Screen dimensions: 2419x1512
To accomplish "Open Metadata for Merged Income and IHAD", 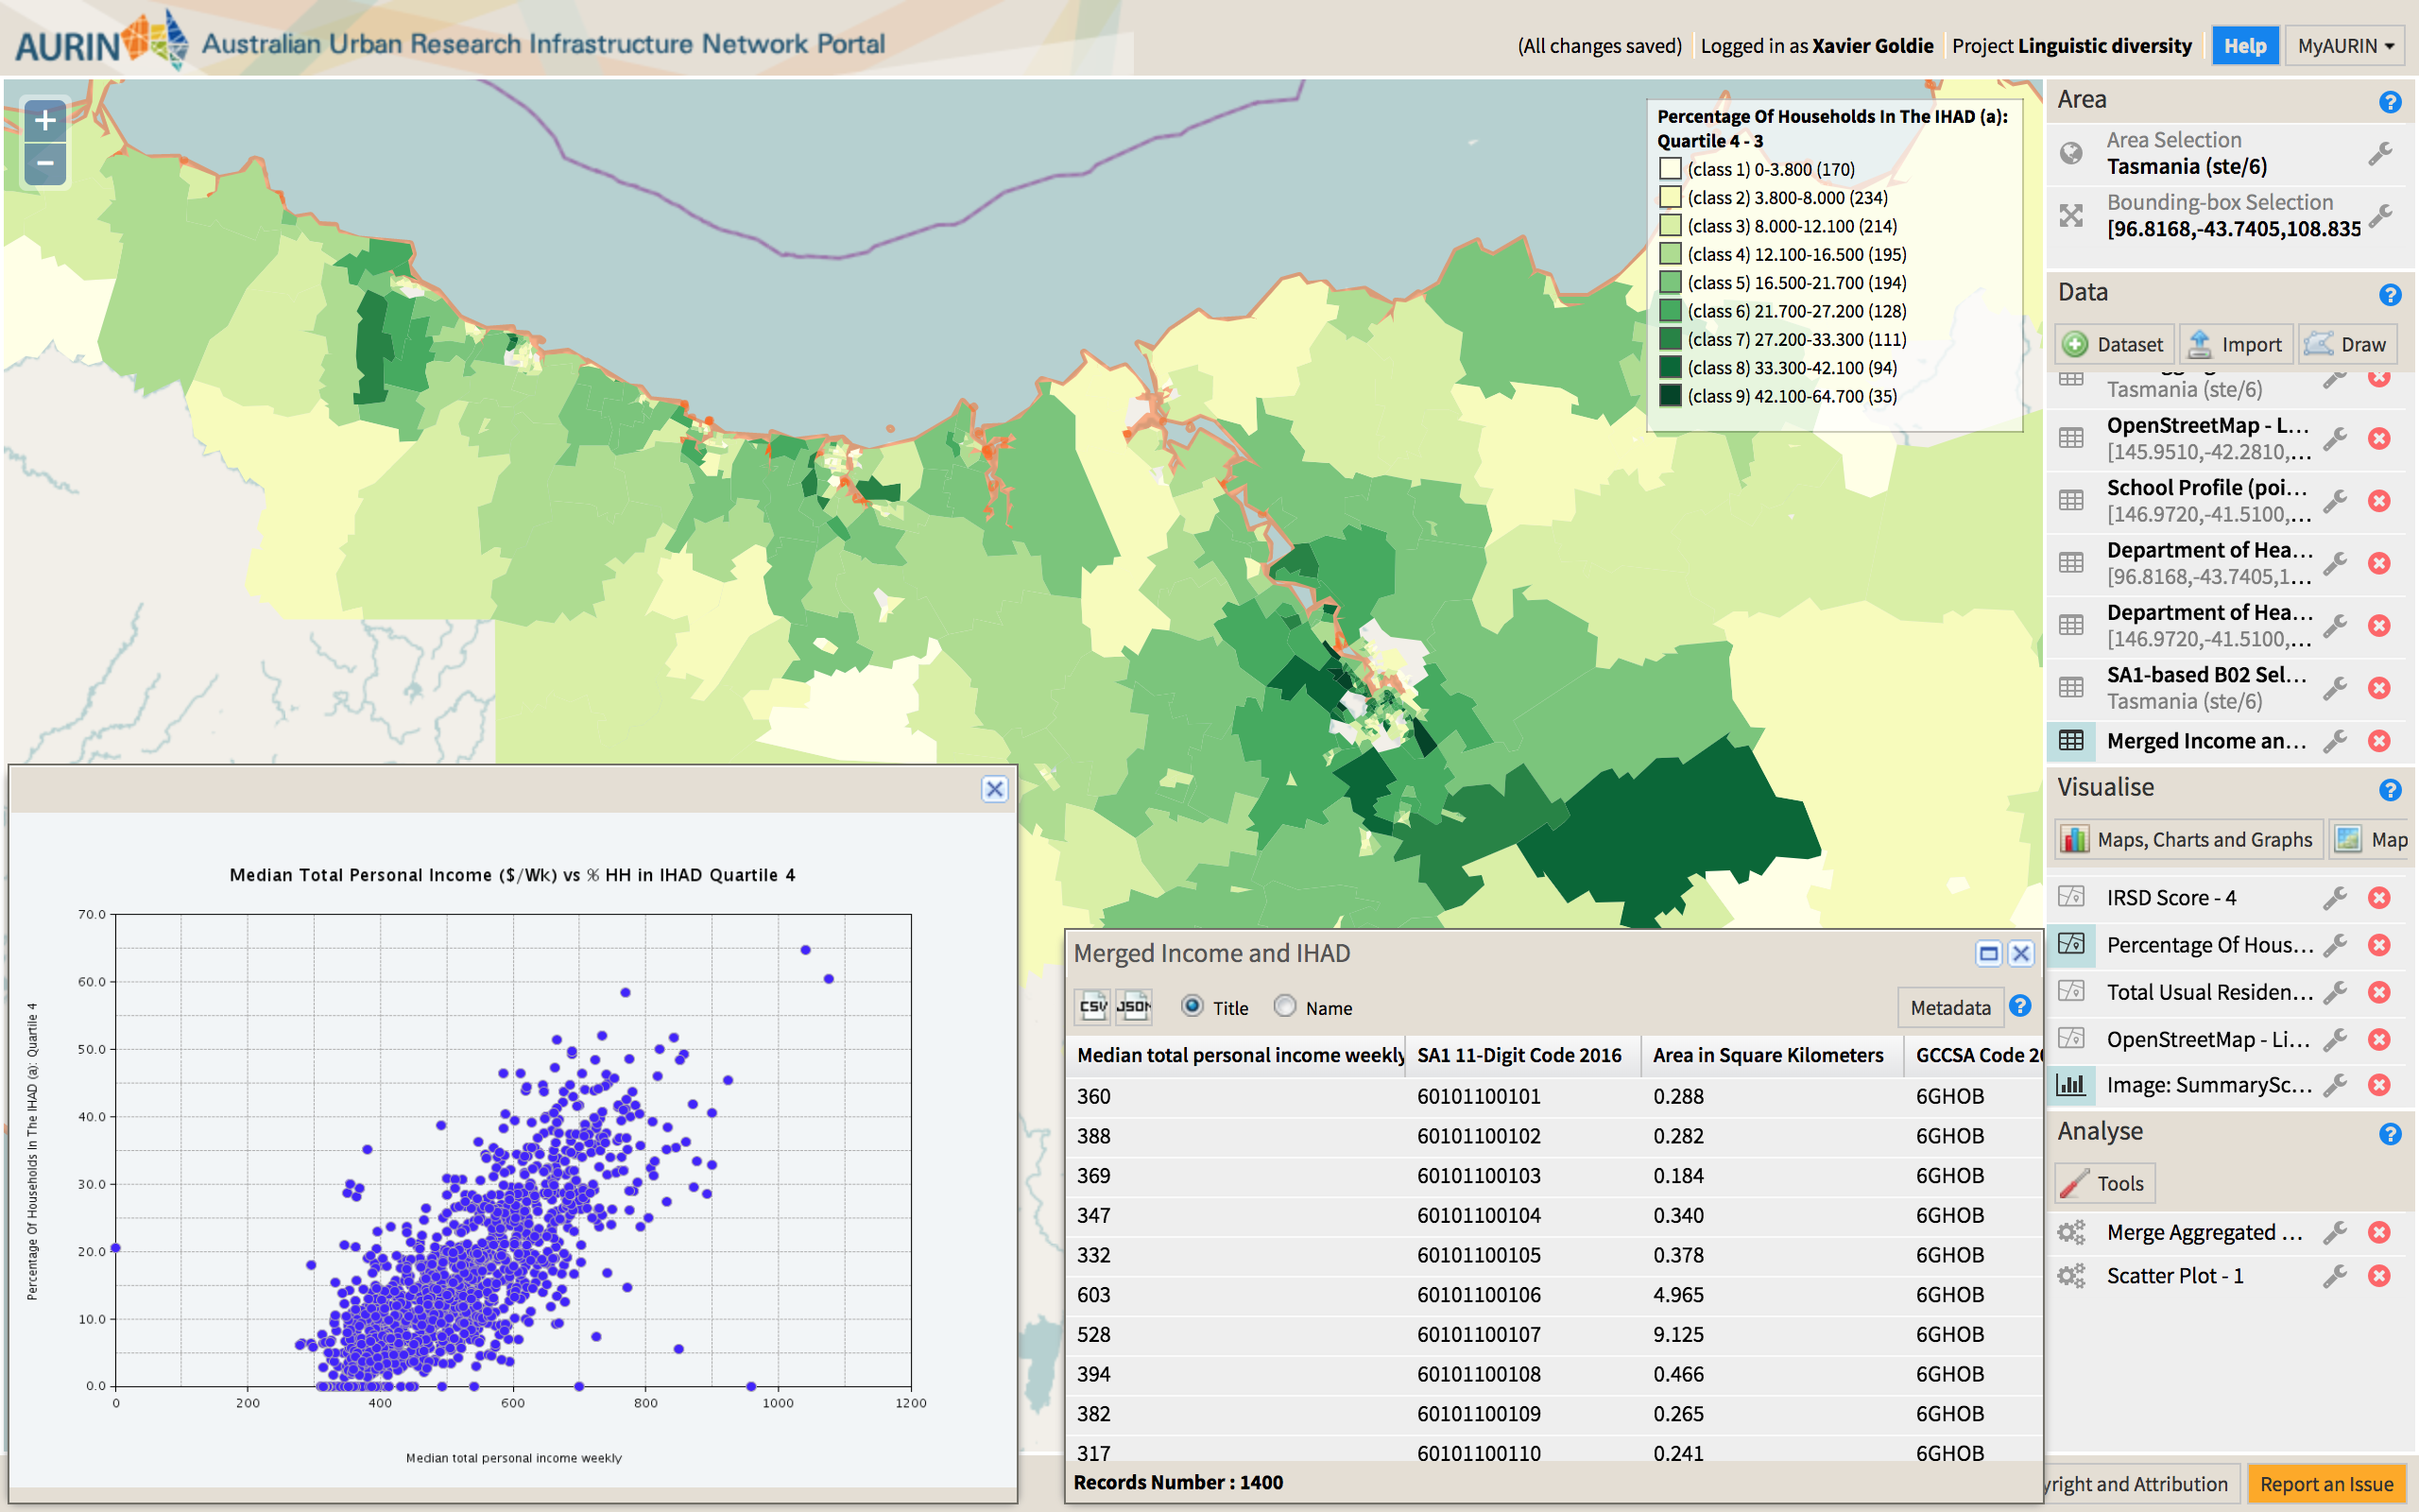I will [x=1949, y=1007].
